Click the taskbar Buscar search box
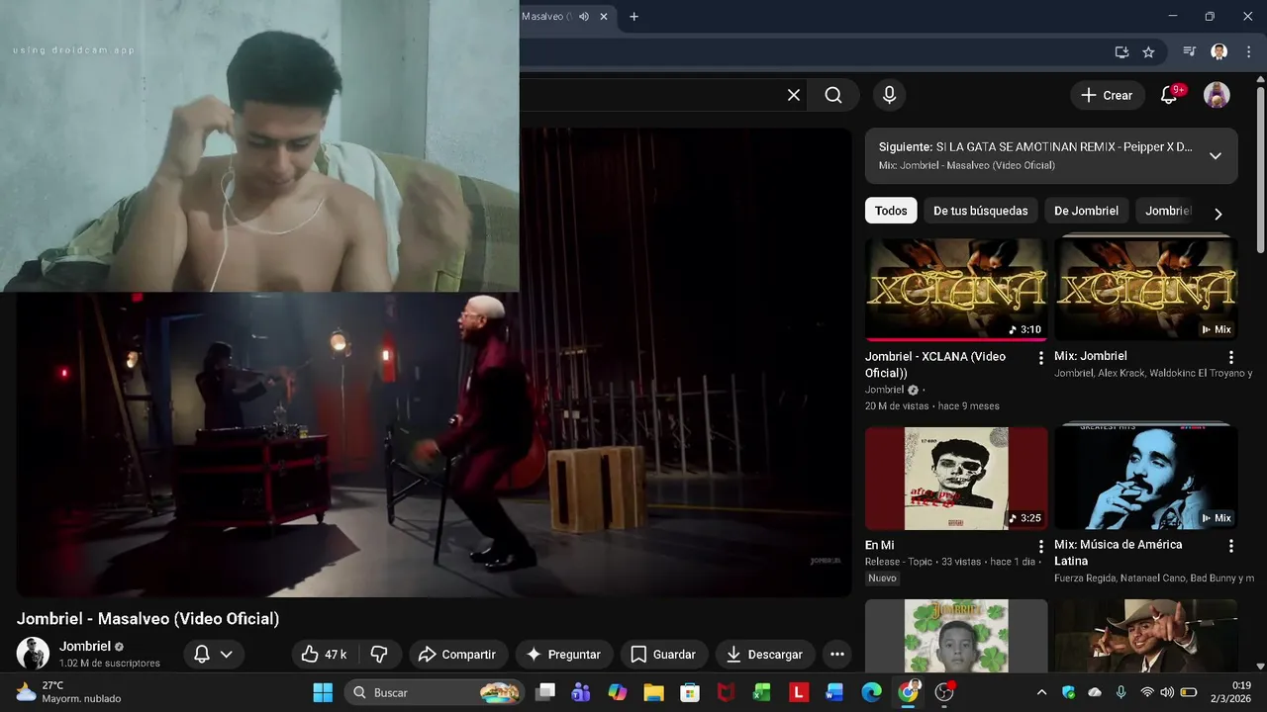Image resolution: width=1267 pixels, height=712 pixels. click(x=436, y=692)
